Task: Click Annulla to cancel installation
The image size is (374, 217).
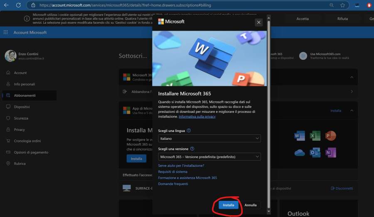Action: pyautogui.click(x=251, y=205)
